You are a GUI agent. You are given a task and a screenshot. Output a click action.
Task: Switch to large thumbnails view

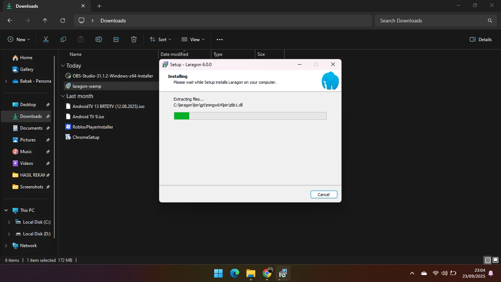tap(495, 260)
